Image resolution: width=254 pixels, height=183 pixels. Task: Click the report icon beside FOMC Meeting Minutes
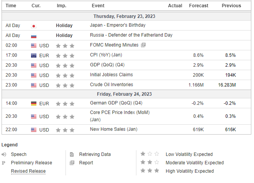click(143, 45)
